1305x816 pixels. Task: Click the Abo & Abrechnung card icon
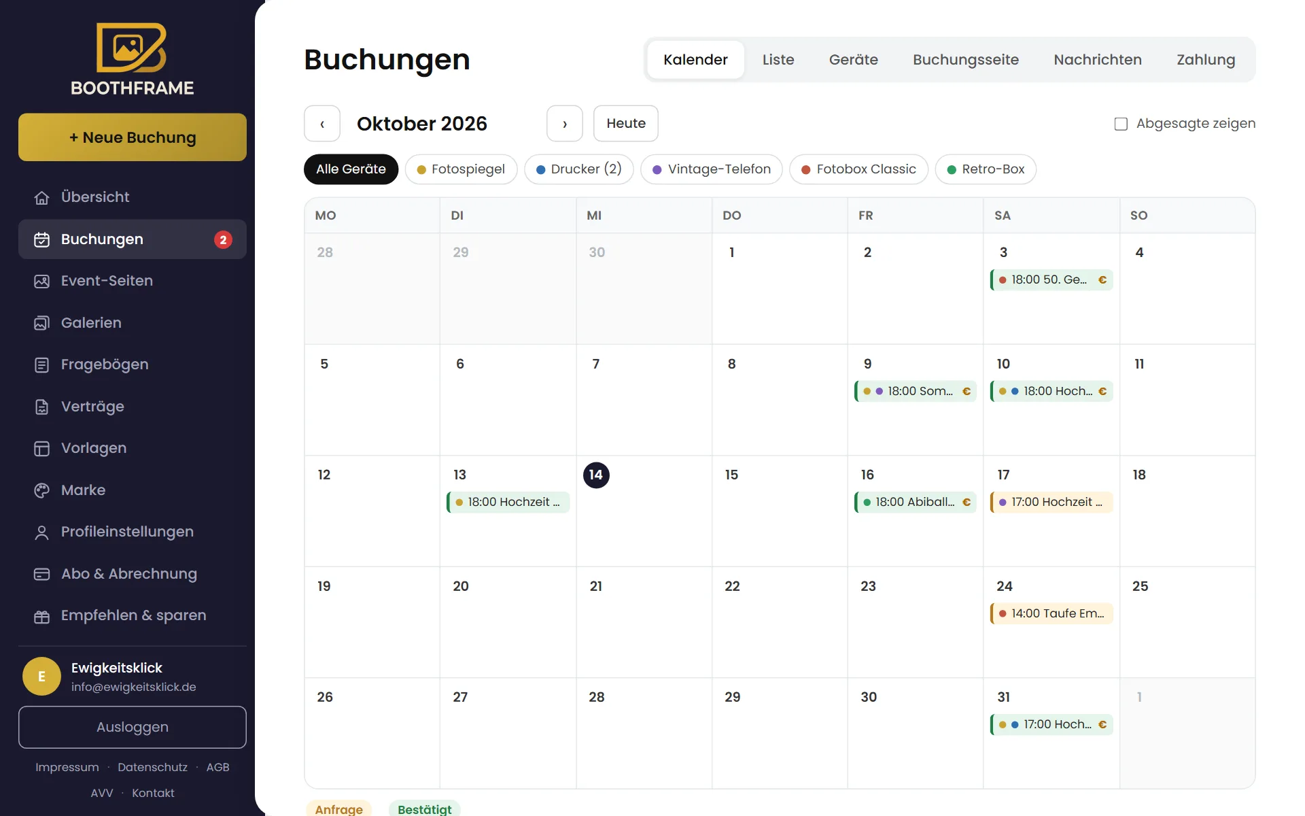point(41,574)
